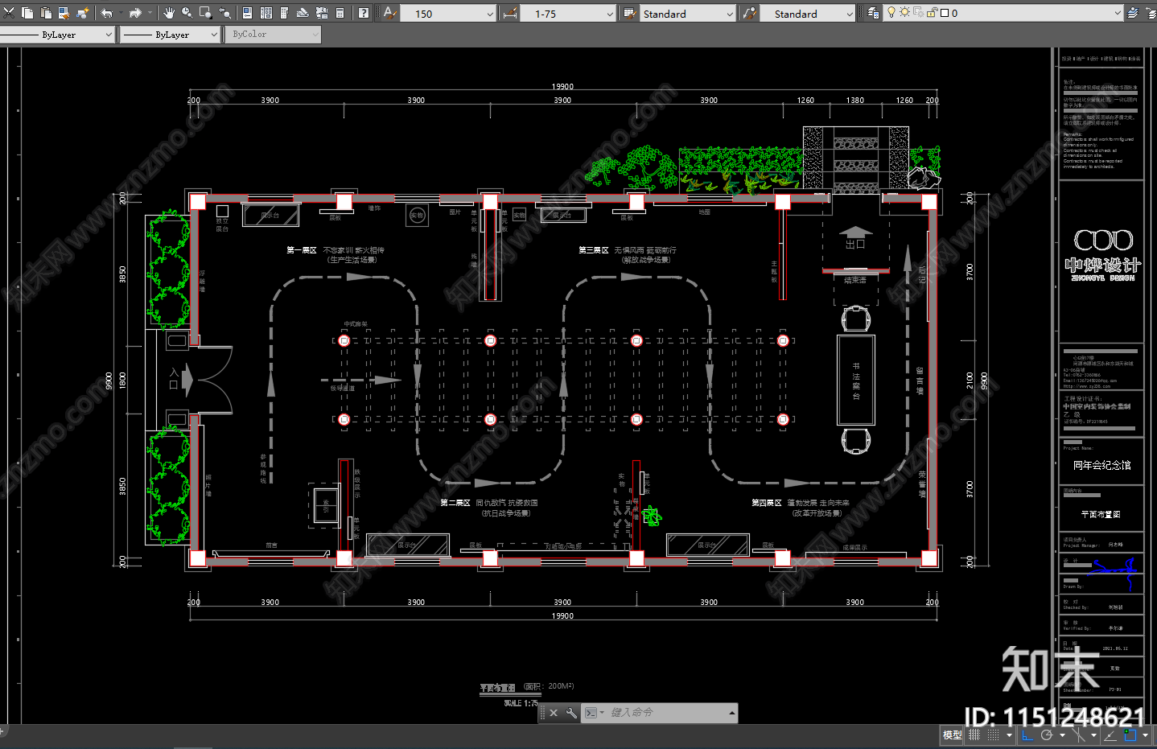Expand the layer list dropdown arrow
The width and height of the screenshot is (1157, 749).
[x=1117, y=14]
